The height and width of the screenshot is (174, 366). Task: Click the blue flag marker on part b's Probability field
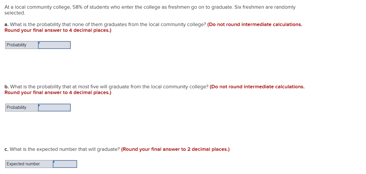coord(39,106)
